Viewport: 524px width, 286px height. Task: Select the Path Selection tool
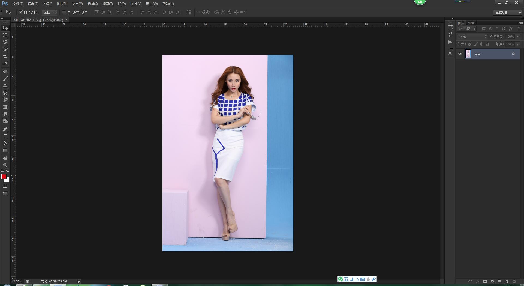point(5,143)
